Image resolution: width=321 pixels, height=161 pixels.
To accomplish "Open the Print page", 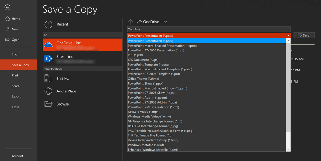I will [15, 75].
